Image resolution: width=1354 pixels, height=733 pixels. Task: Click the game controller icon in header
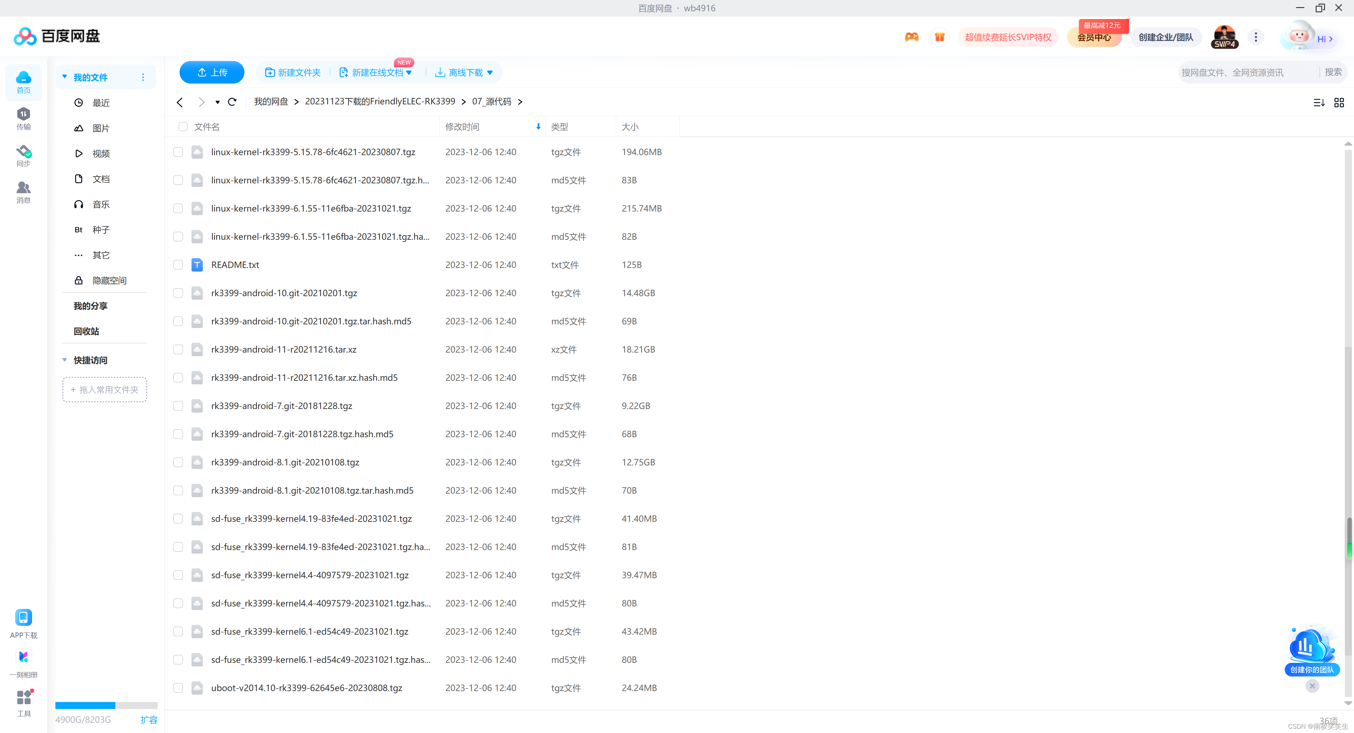[911, 37]
